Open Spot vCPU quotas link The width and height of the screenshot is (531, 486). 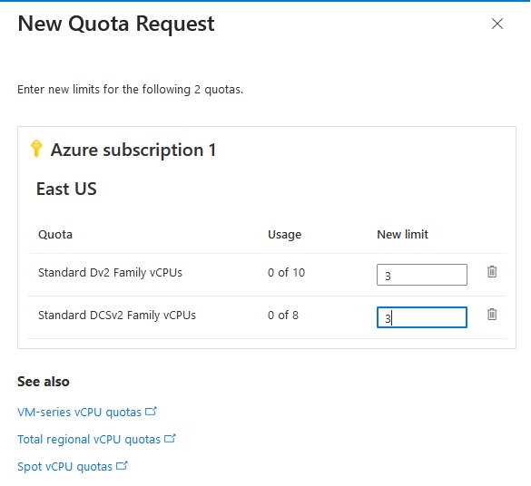pyautogui.click(x=64, y=466)
